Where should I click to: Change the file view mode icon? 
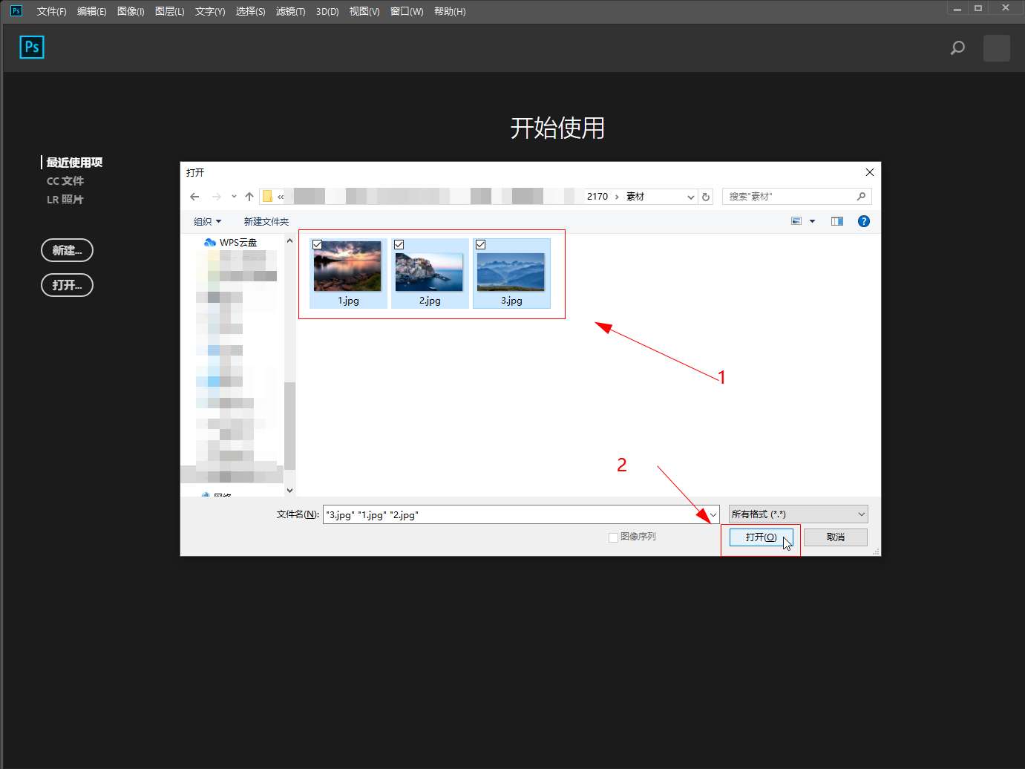[x=796, y=221]
